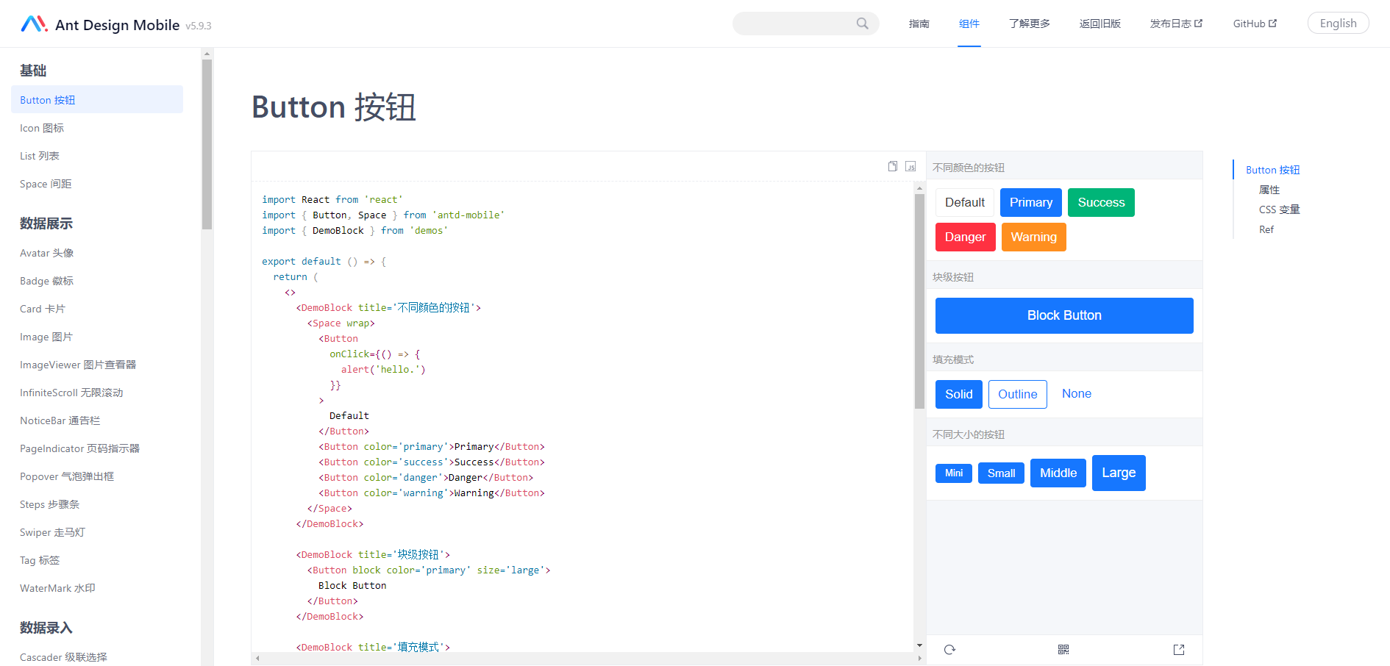Click the Primary blue button

click(x=1031, y=203)
